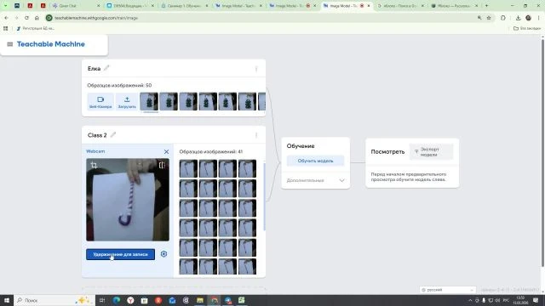Switch to the Яблоко — Русская tab
The height and width of the screenshot is (306, 545).
(454, 6)
